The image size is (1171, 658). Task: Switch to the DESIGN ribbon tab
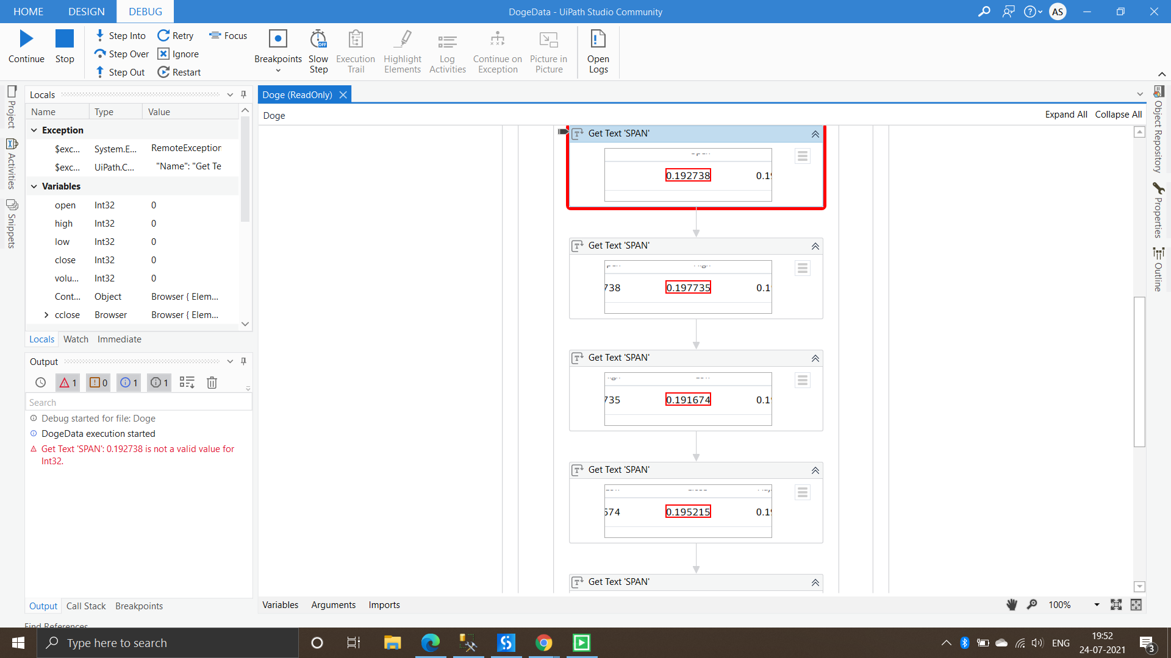pyautogui.click(x=86, y=12)
